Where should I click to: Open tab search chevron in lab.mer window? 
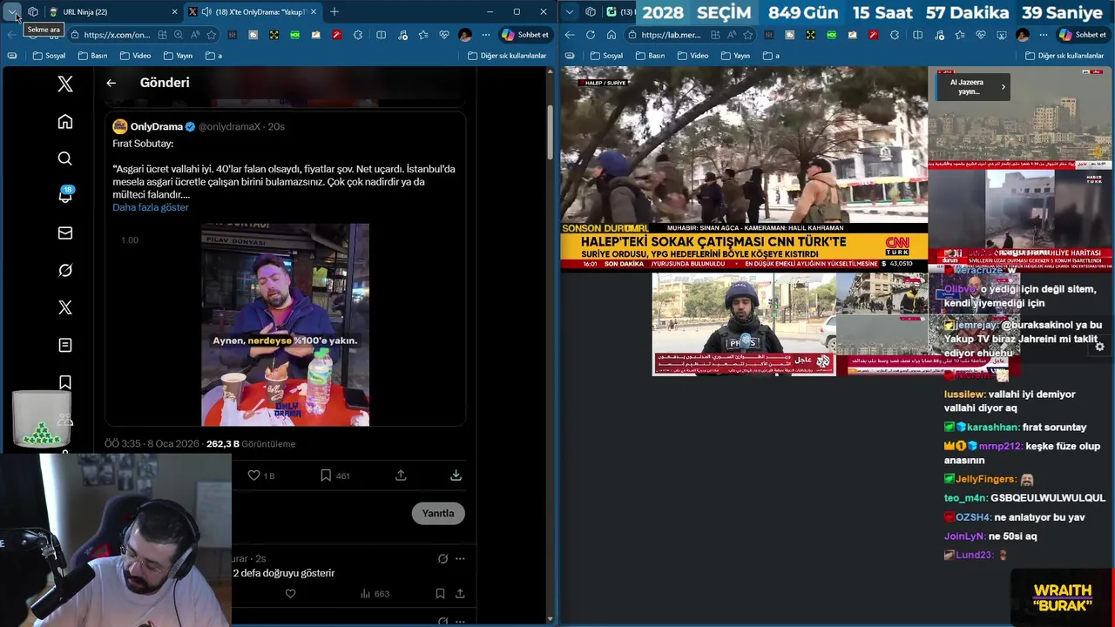[569, 11]
